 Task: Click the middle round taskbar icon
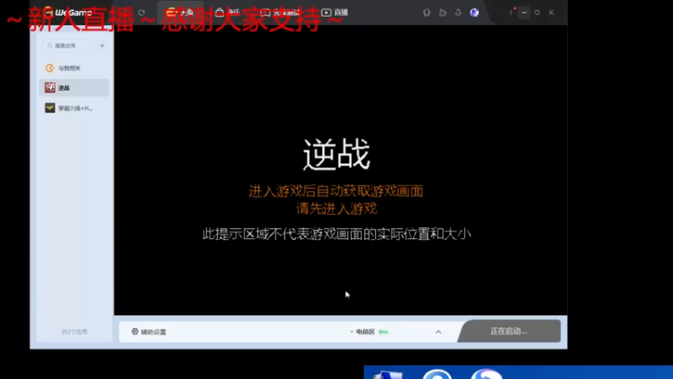coord(437,374)
